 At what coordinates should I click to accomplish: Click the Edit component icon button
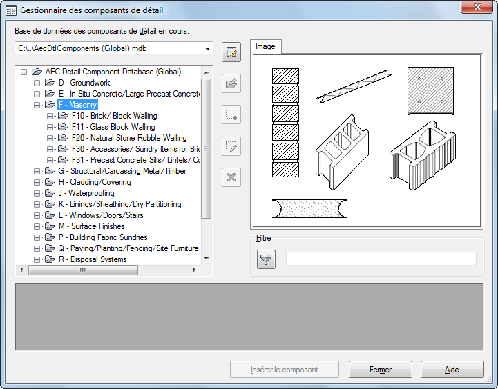(231, 146)
